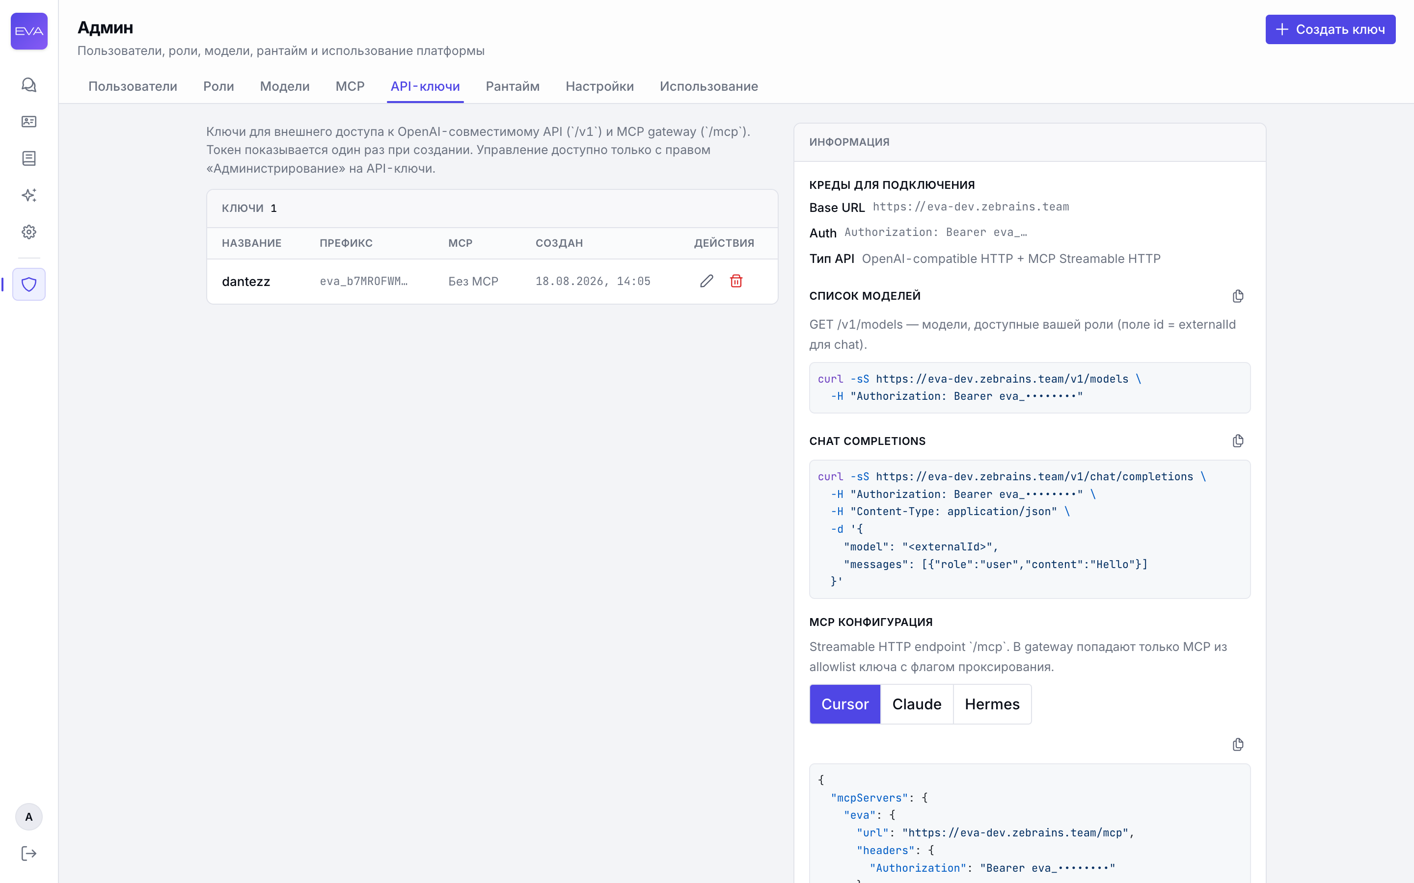The width and height of the screenshot is (1414, 883).
Task: Select the shield admin icon in the sidebar
Action: click(28, 285)
